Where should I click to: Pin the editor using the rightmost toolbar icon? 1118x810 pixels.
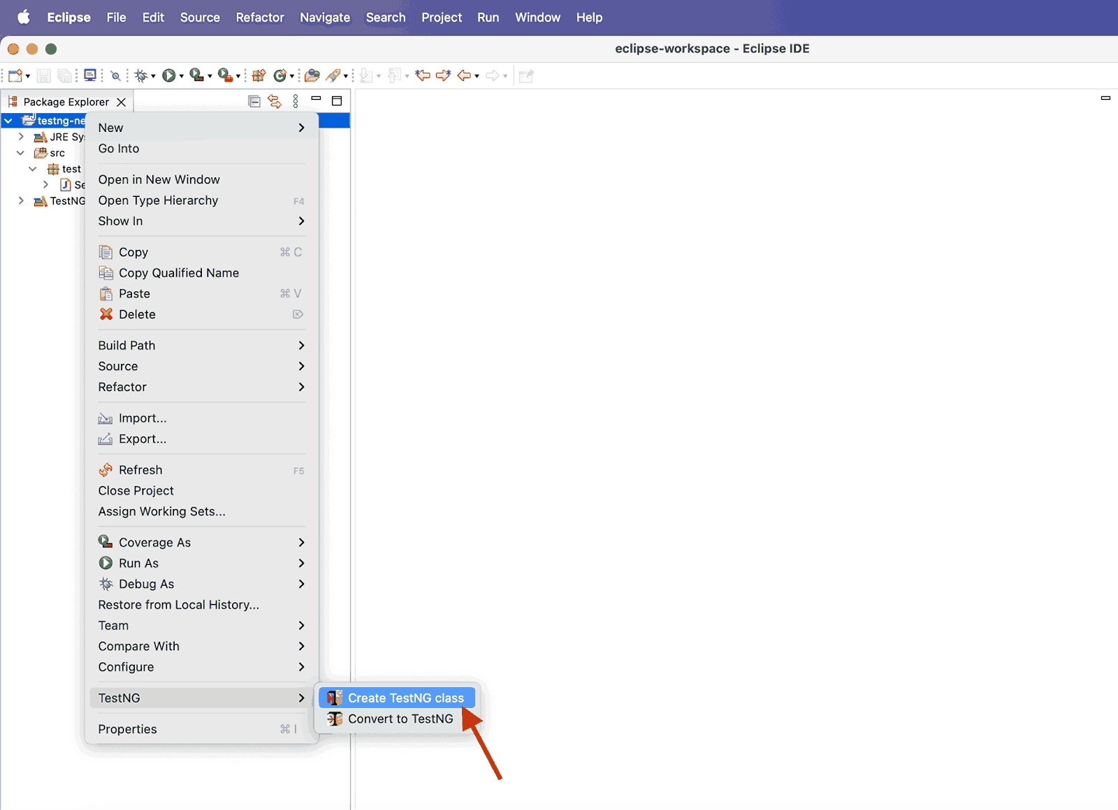click(x=525, y=75)
